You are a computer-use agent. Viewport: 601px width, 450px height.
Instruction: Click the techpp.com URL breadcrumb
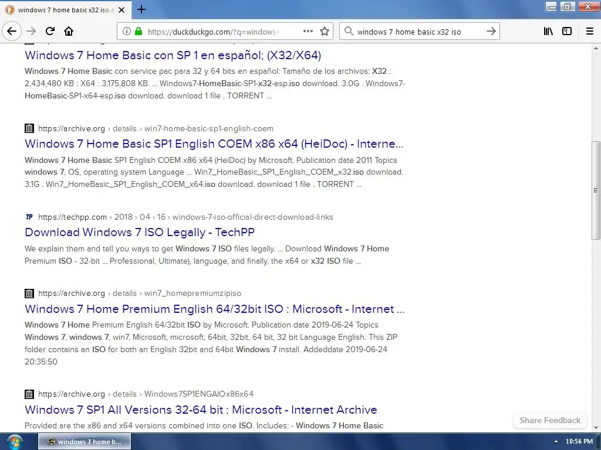[x=185, y=217]
